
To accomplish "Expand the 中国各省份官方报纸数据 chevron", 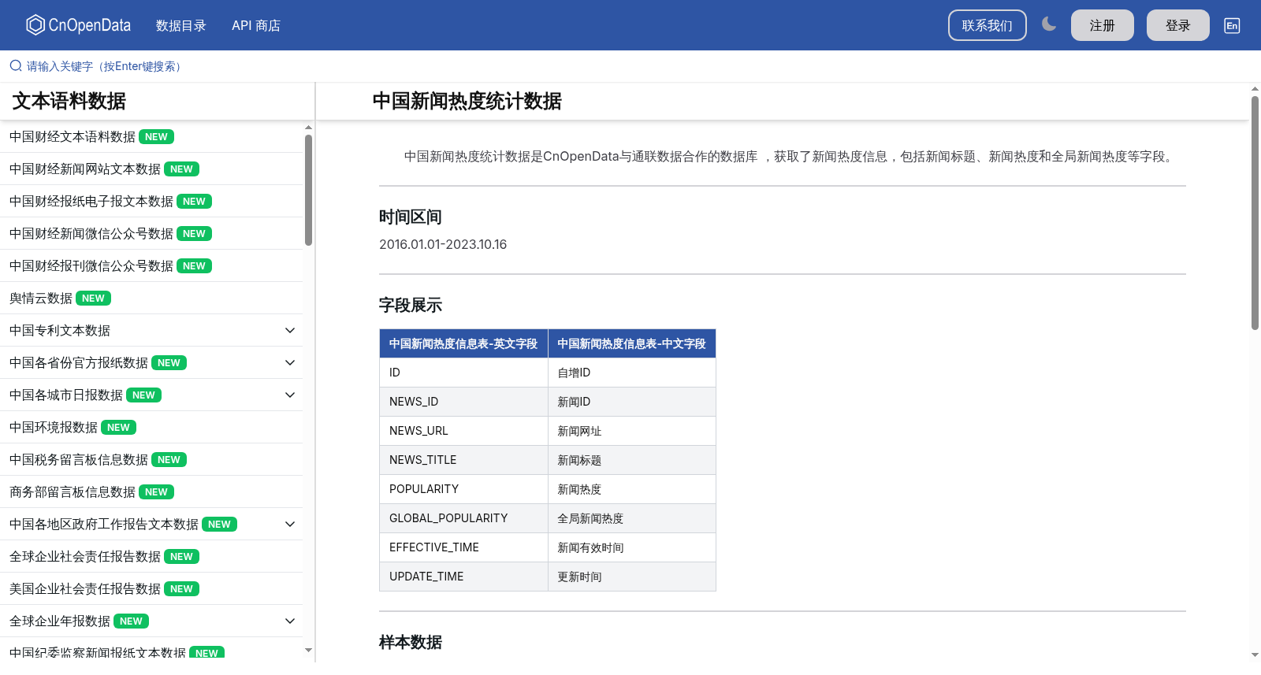I will pos(290,363).
